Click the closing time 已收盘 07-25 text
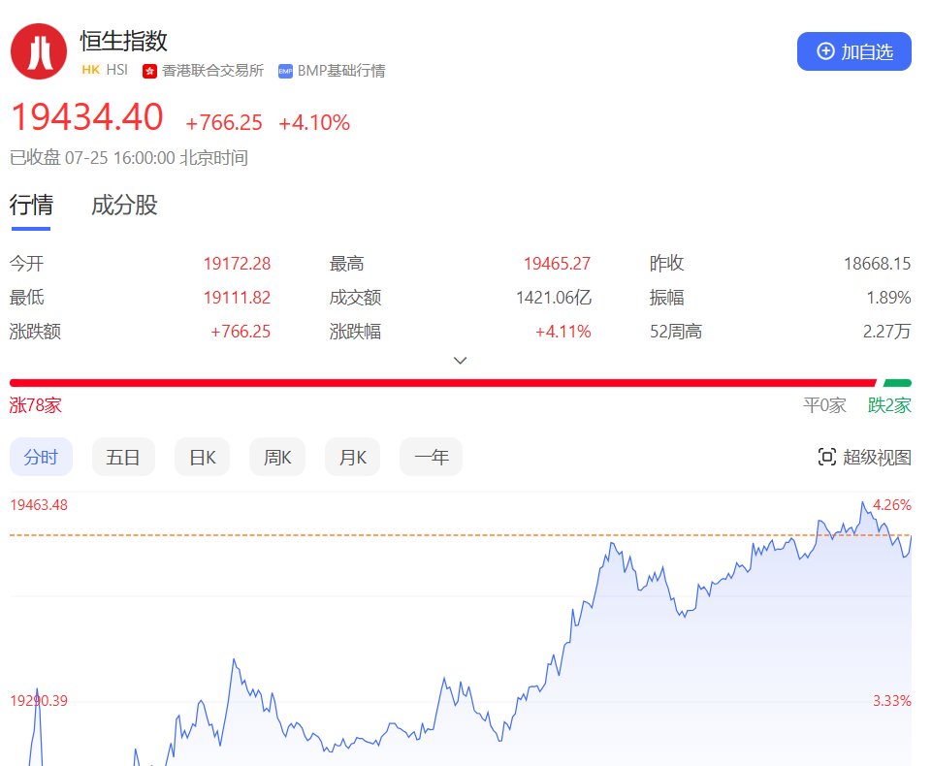The width and height of the screenshot is (932, 766). click(x=129, y=157)
